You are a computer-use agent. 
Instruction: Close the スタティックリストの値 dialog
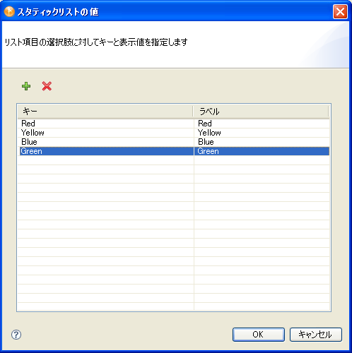coord(340,11)
